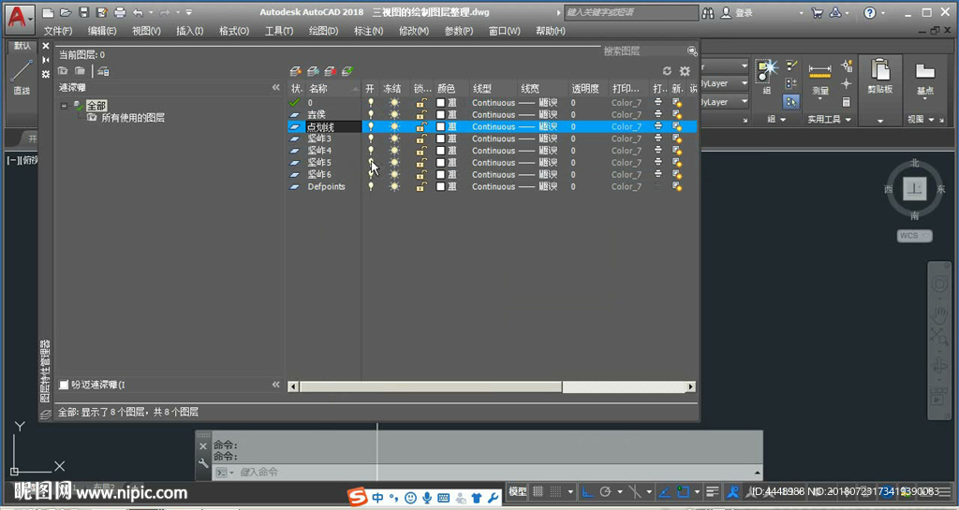Toggle plot setting for layer 0
This screenshot has width=959, height=510.
pyautogui.click(x=658, y=103)
